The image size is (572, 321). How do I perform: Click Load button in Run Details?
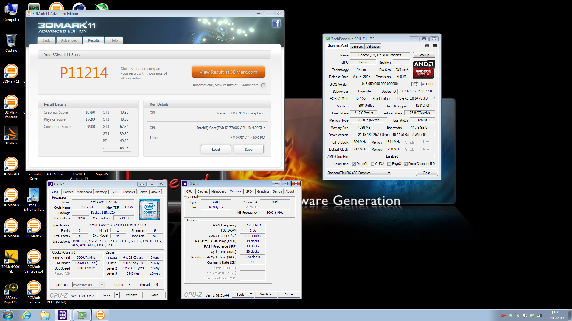tap(216, 149)
